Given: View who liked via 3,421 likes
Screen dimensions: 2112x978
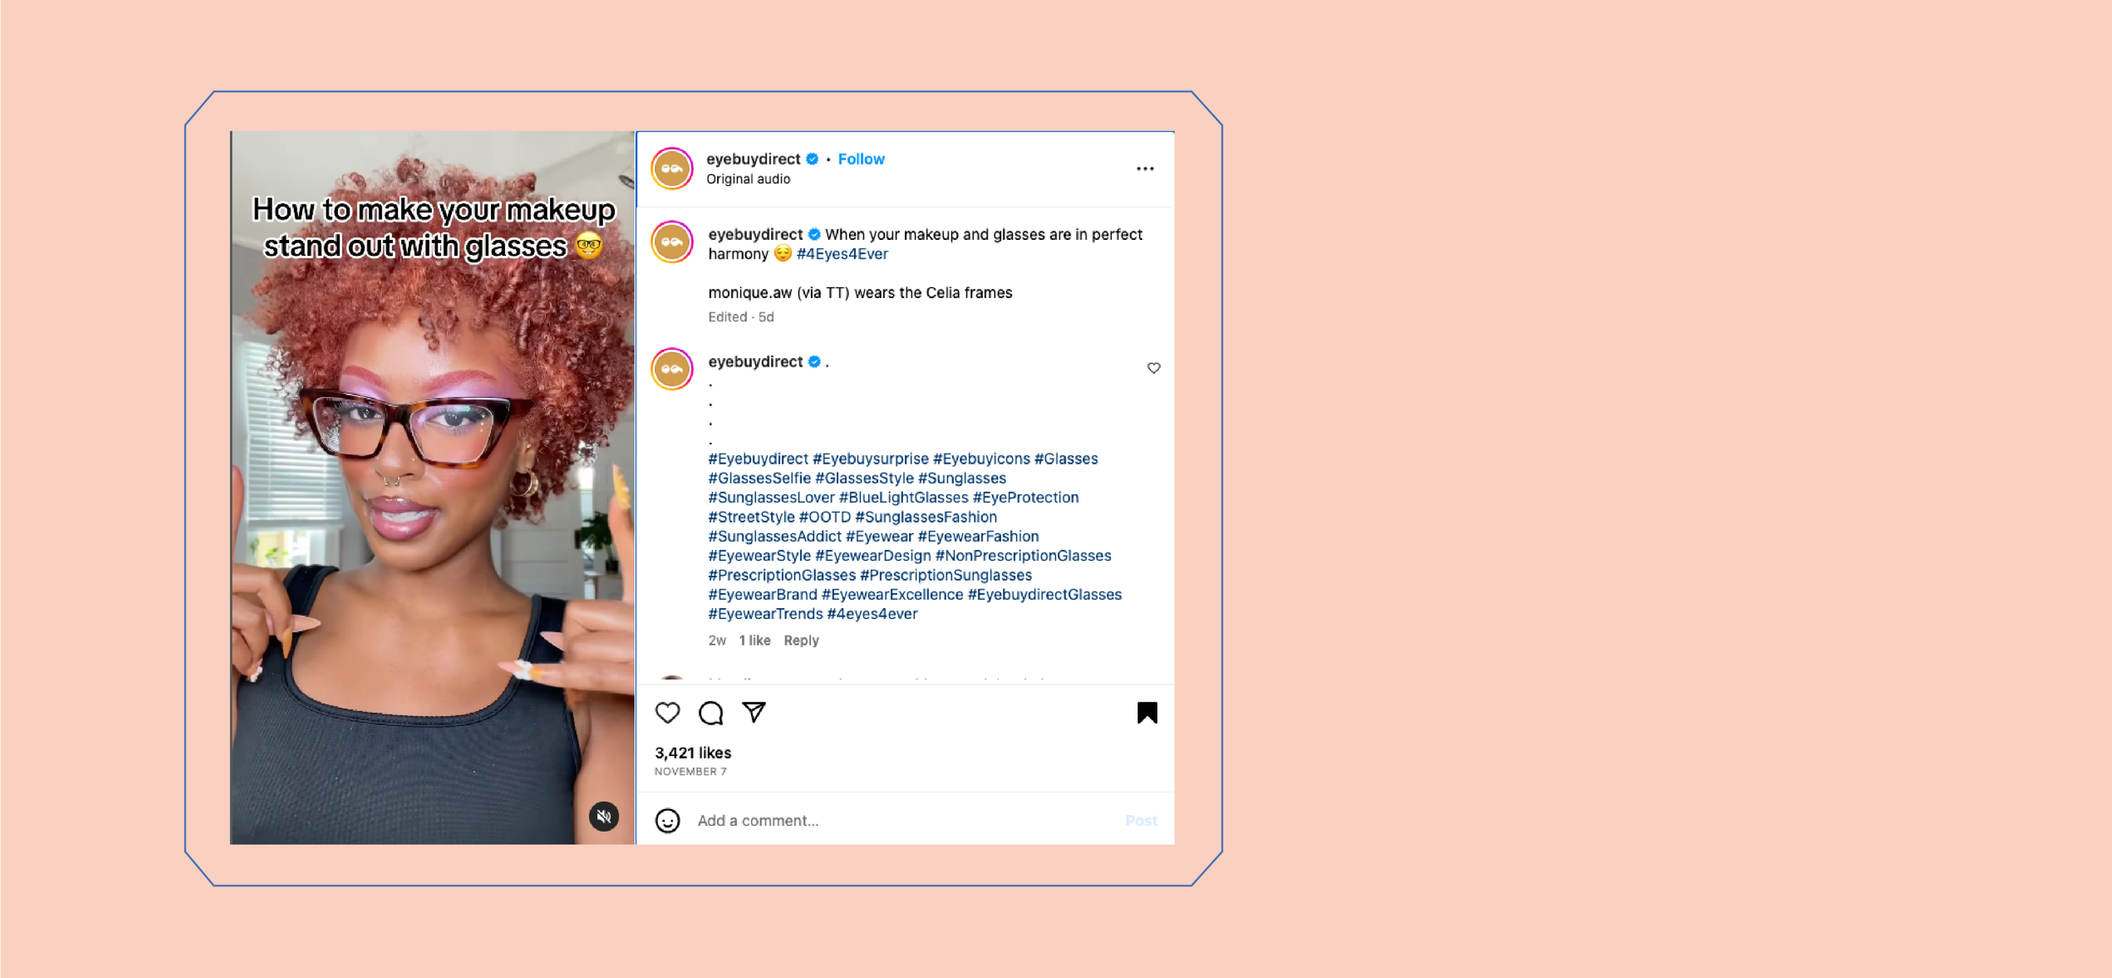Looking at the screenshot, I should tap(693, 753).
